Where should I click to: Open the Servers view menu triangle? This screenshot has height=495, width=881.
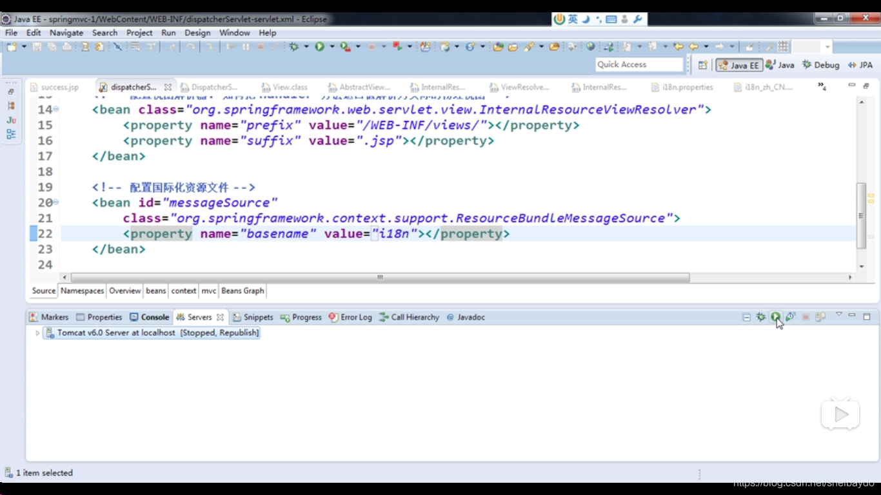[x=838, y=315]
